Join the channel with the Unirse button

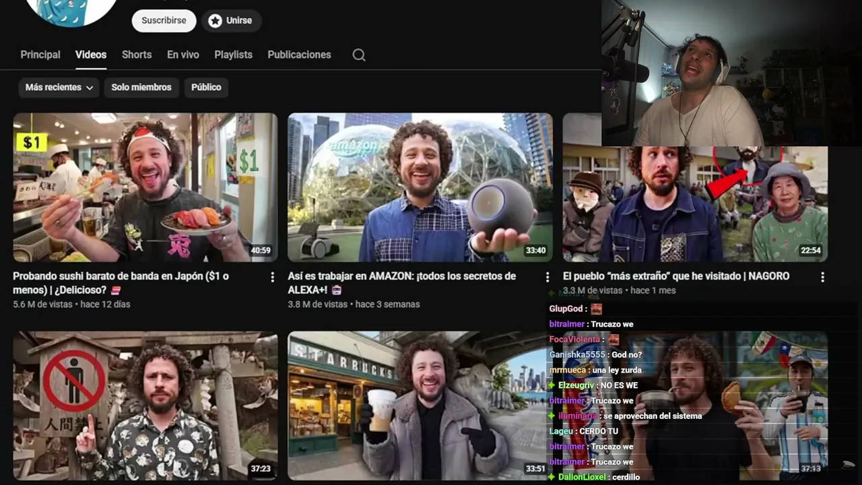(230, 21)
